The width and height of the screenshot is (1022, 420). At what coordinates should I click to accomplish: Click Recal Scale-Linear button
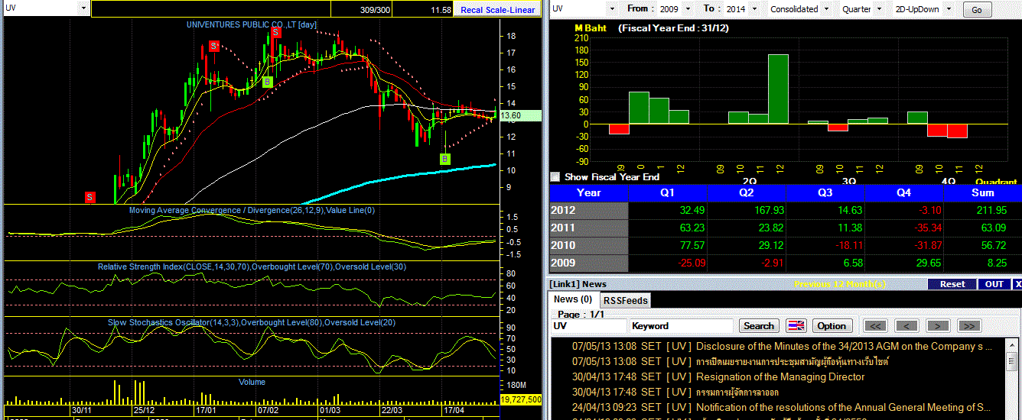coord(498,9)
